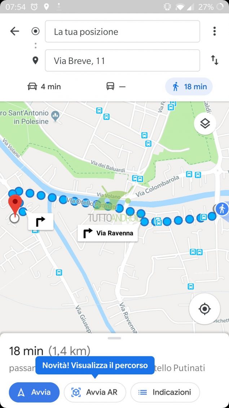Launch the Avvia AR button
This screenshot has height=408, width=229.
[95, 392]
